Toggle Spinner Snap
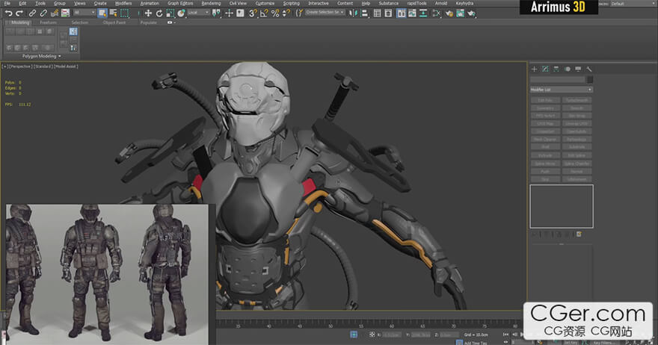 286,13
